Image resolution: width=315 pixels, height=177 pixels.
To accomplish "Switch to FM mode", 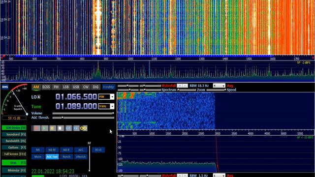I will tap(56, 87).
